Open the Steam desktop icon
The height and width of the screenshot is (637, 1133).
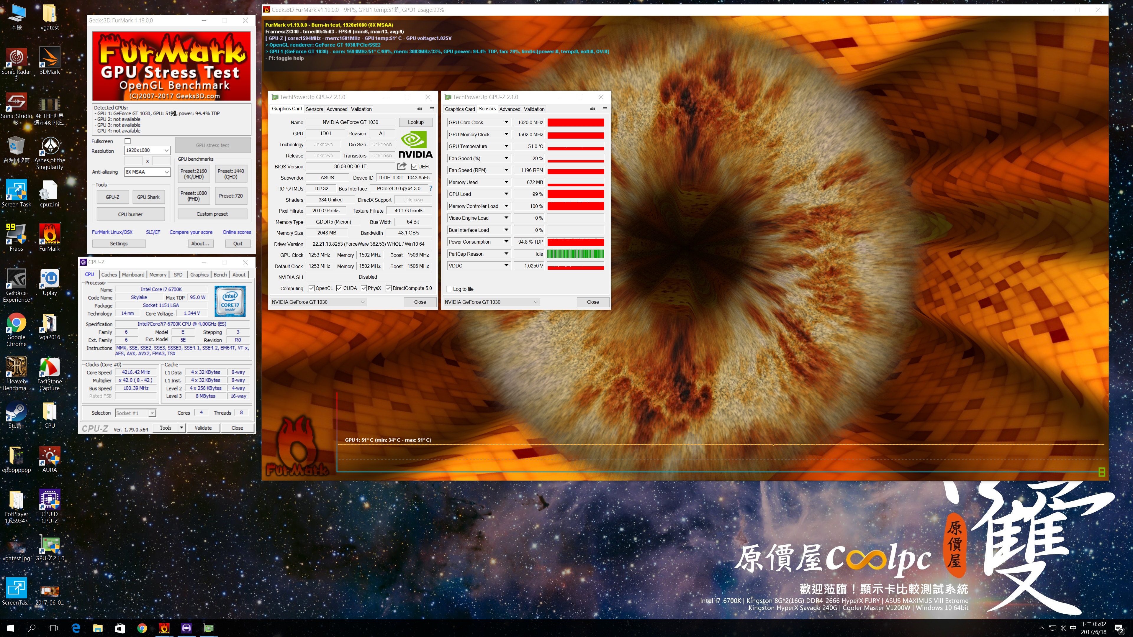[16, 415]
